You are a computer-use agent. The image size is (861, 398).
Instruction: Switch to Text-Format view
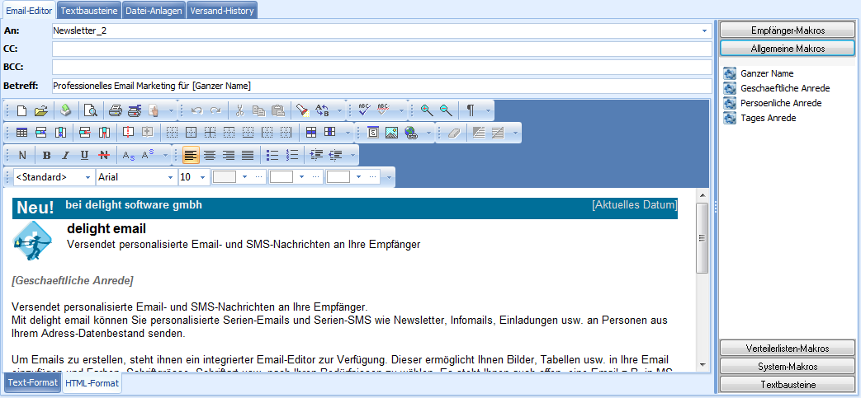pyautogui.click(x=33, y=382)
